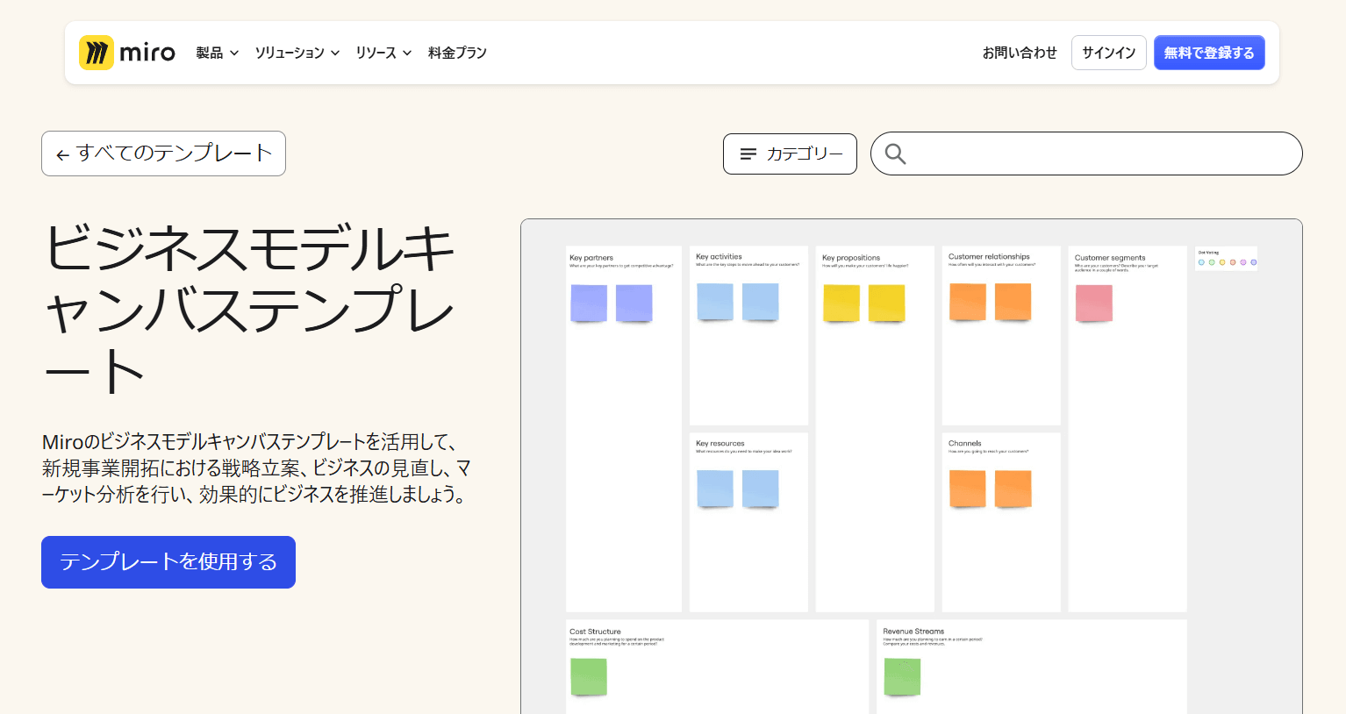Click the サインイン button
1346x714 pixels.
tap(1109, 53)
